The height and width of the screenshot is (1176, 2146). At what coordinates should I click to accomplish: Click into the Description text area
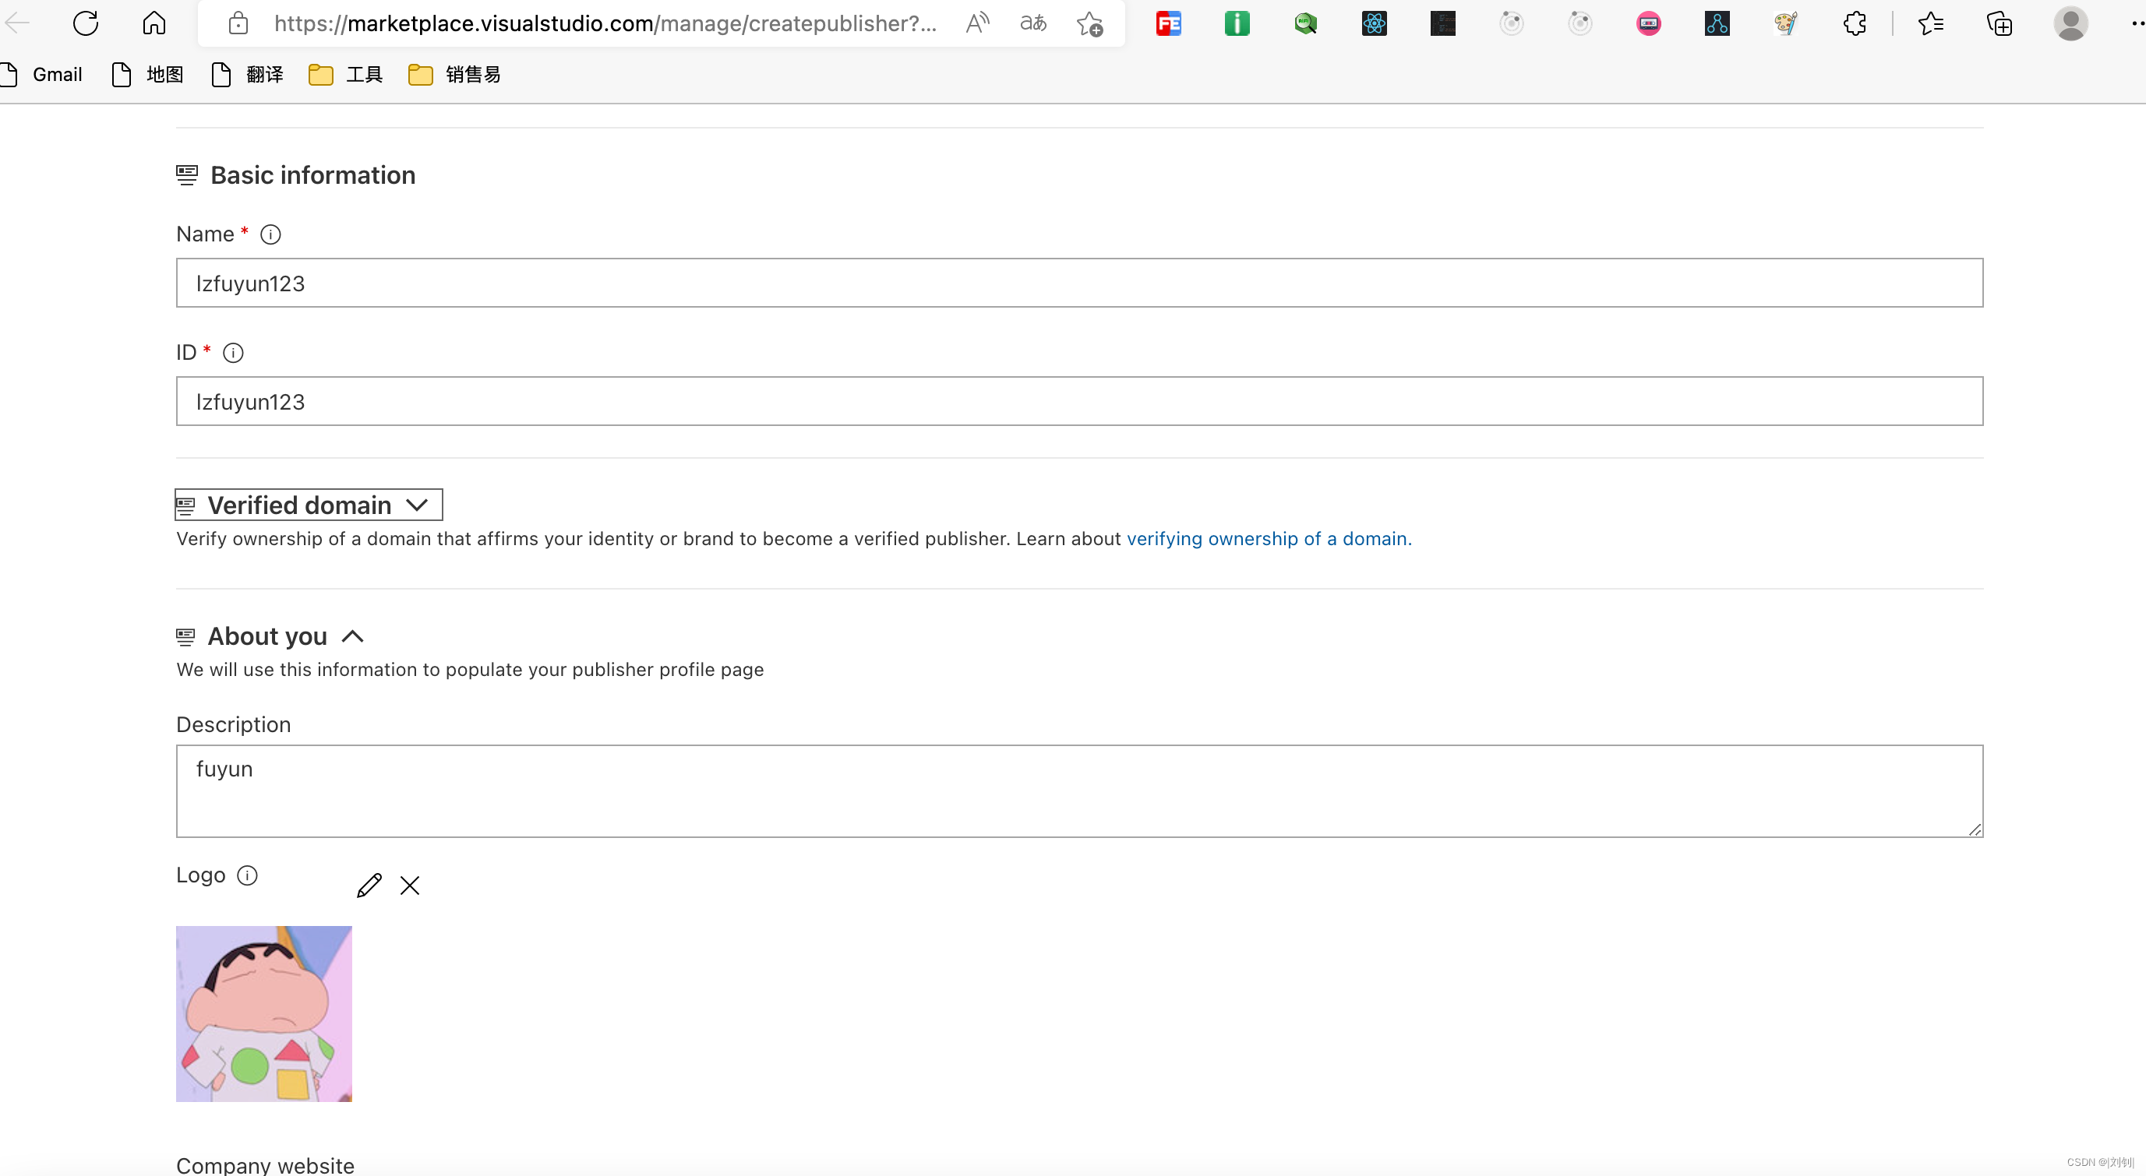(1078, 791)
